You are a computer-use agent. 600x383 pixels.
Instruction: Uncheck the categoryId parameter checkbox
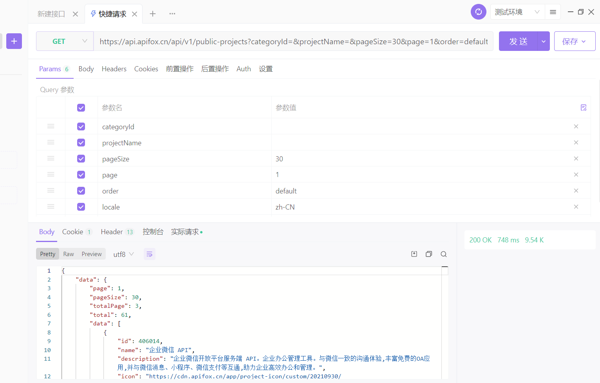tap(81, 126)
